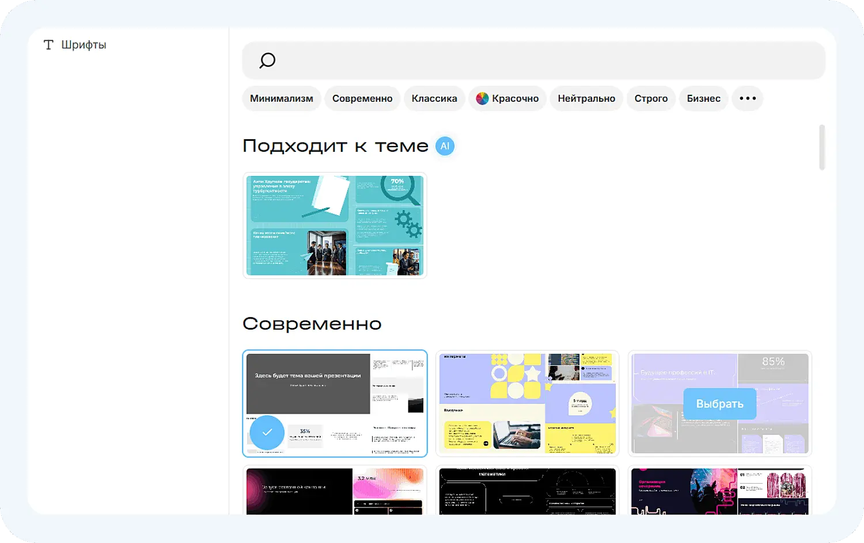Viewport: 864px width, 543px height.
Task: Select the Классика filter chip
Action: pos(434,98)
